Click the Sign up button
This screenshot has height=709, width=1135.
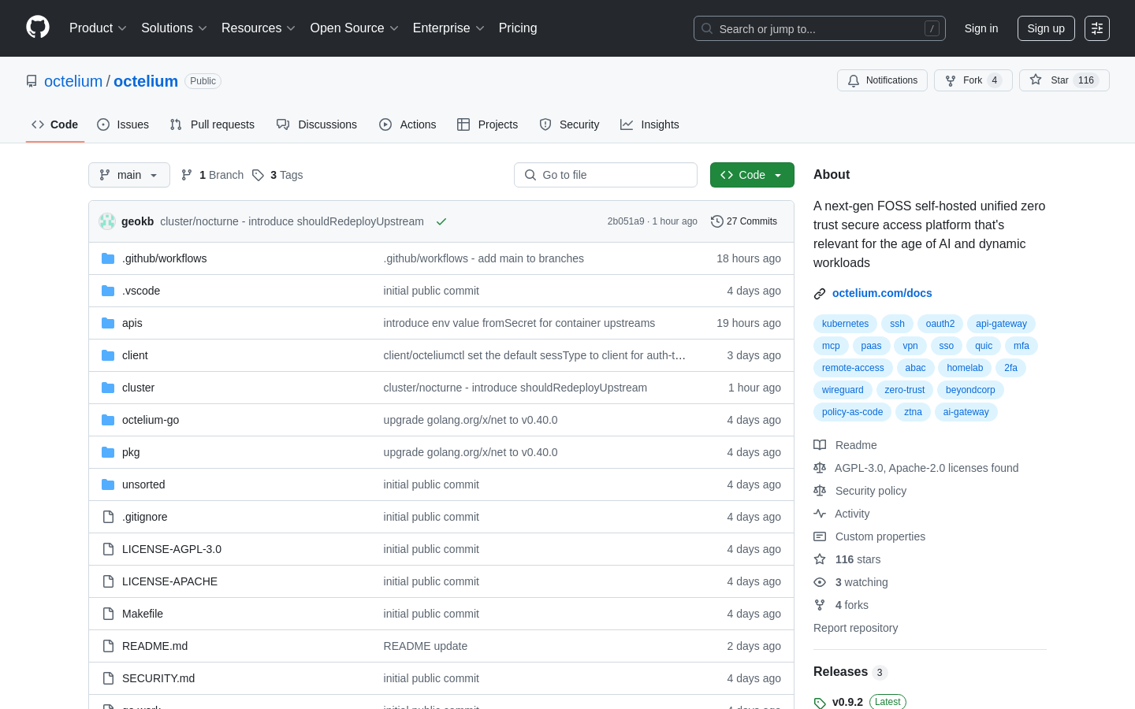coord(1046,28)
